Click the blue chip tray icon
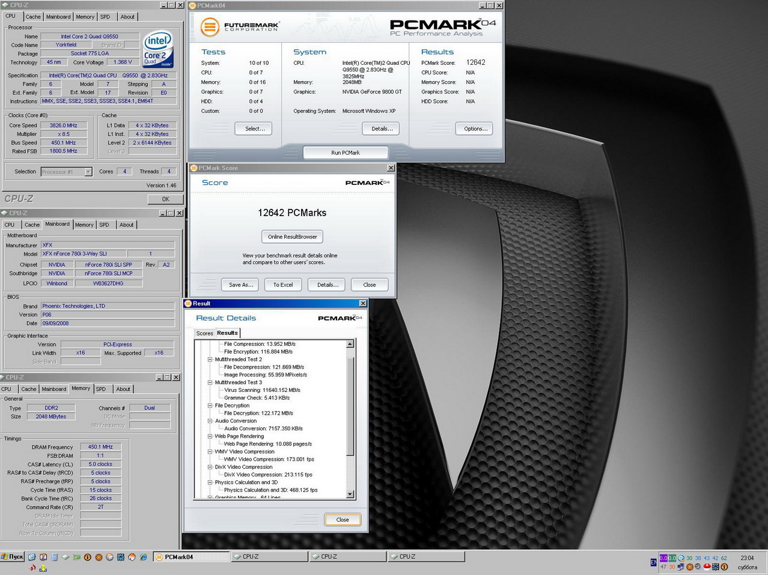The height and width of the screenshot is (575, 768). coord(716,567)
